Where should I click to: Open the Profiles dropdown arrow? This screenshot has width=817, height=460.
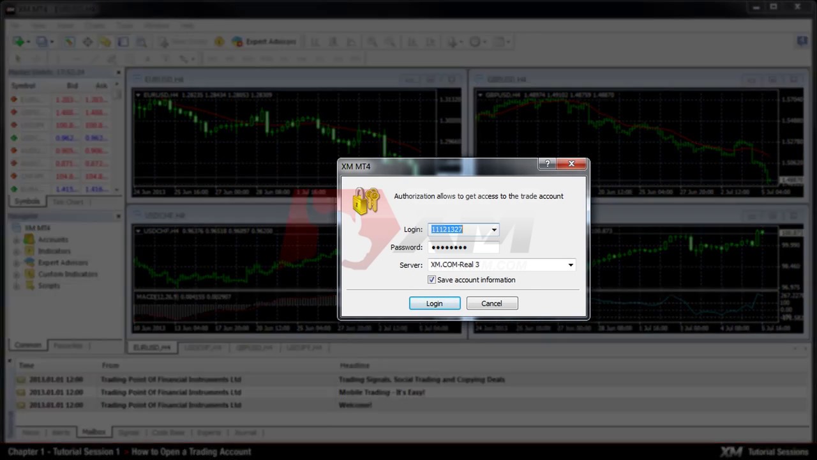(x=52, y=42)
